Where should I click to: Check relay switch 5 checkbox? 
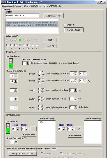pos(24,45)
